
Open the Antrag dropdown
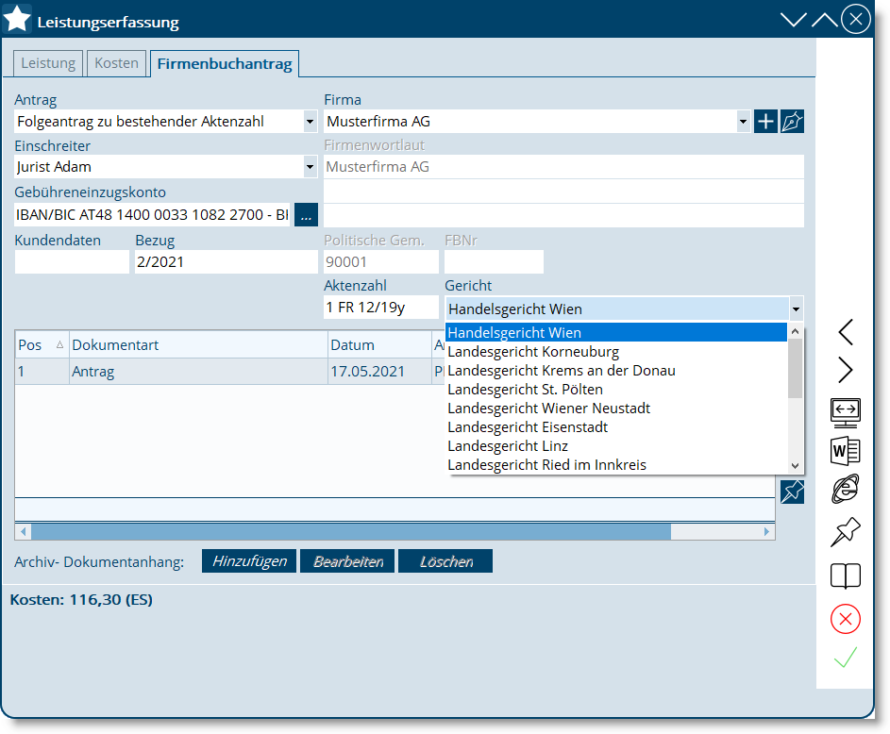310,122
